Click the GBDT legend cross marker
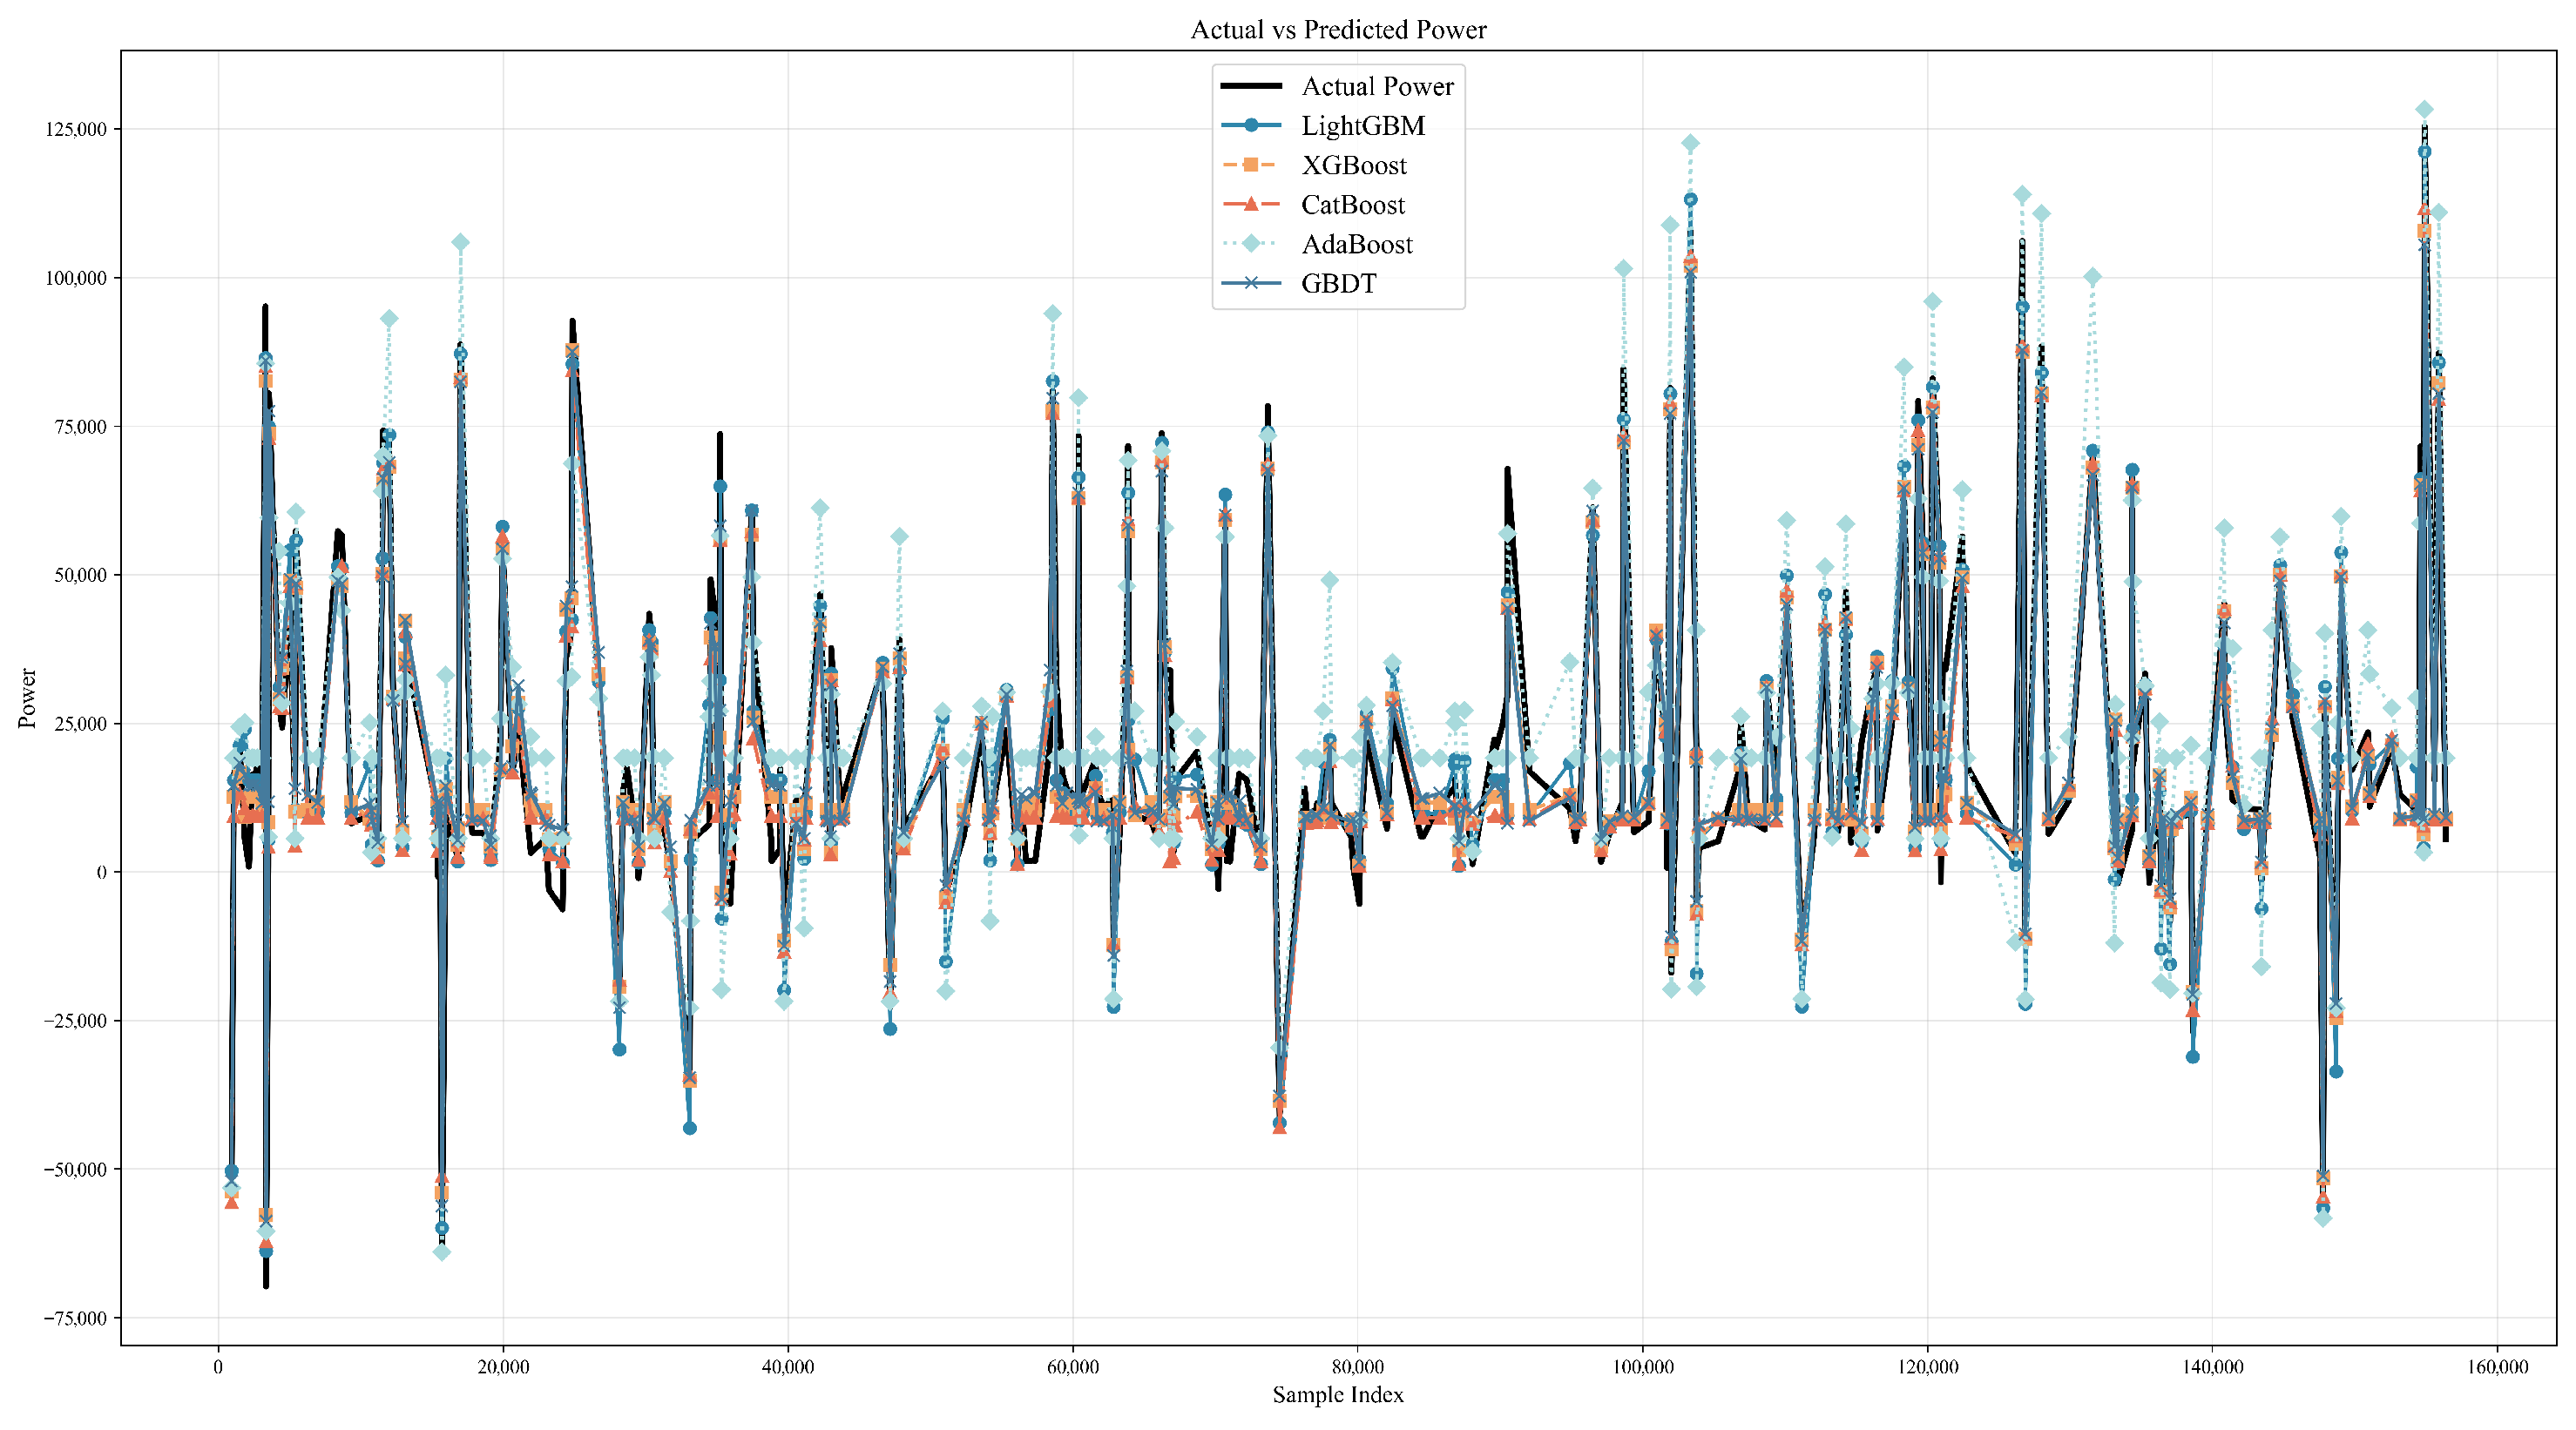The width and height of the screenshot is (2576, 1430). pyautogui.click(x=1251, y=284)
